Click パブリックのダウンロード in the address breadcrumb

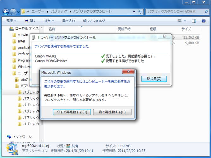(92, 12)
